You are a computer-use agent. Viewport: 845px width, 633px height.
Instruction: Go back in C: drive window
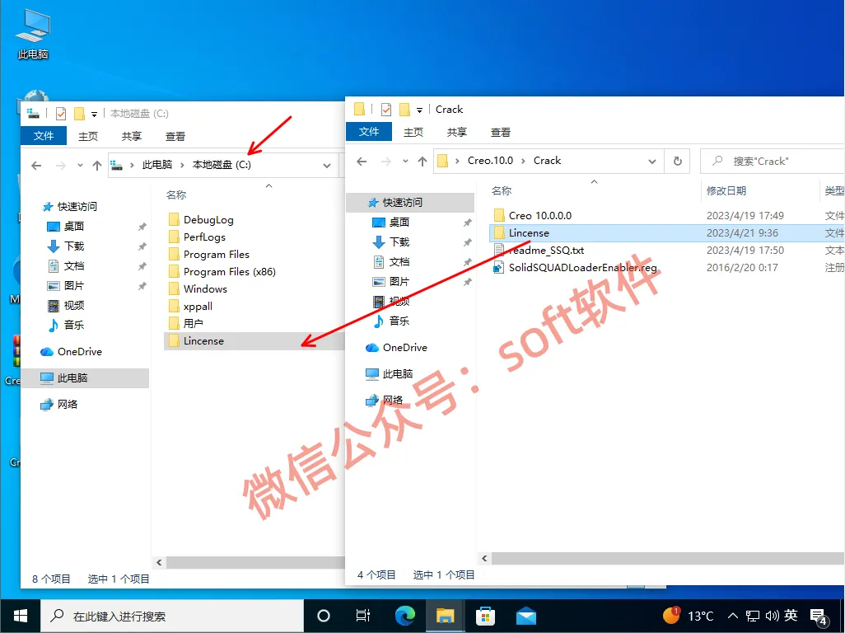pos(36,166)
